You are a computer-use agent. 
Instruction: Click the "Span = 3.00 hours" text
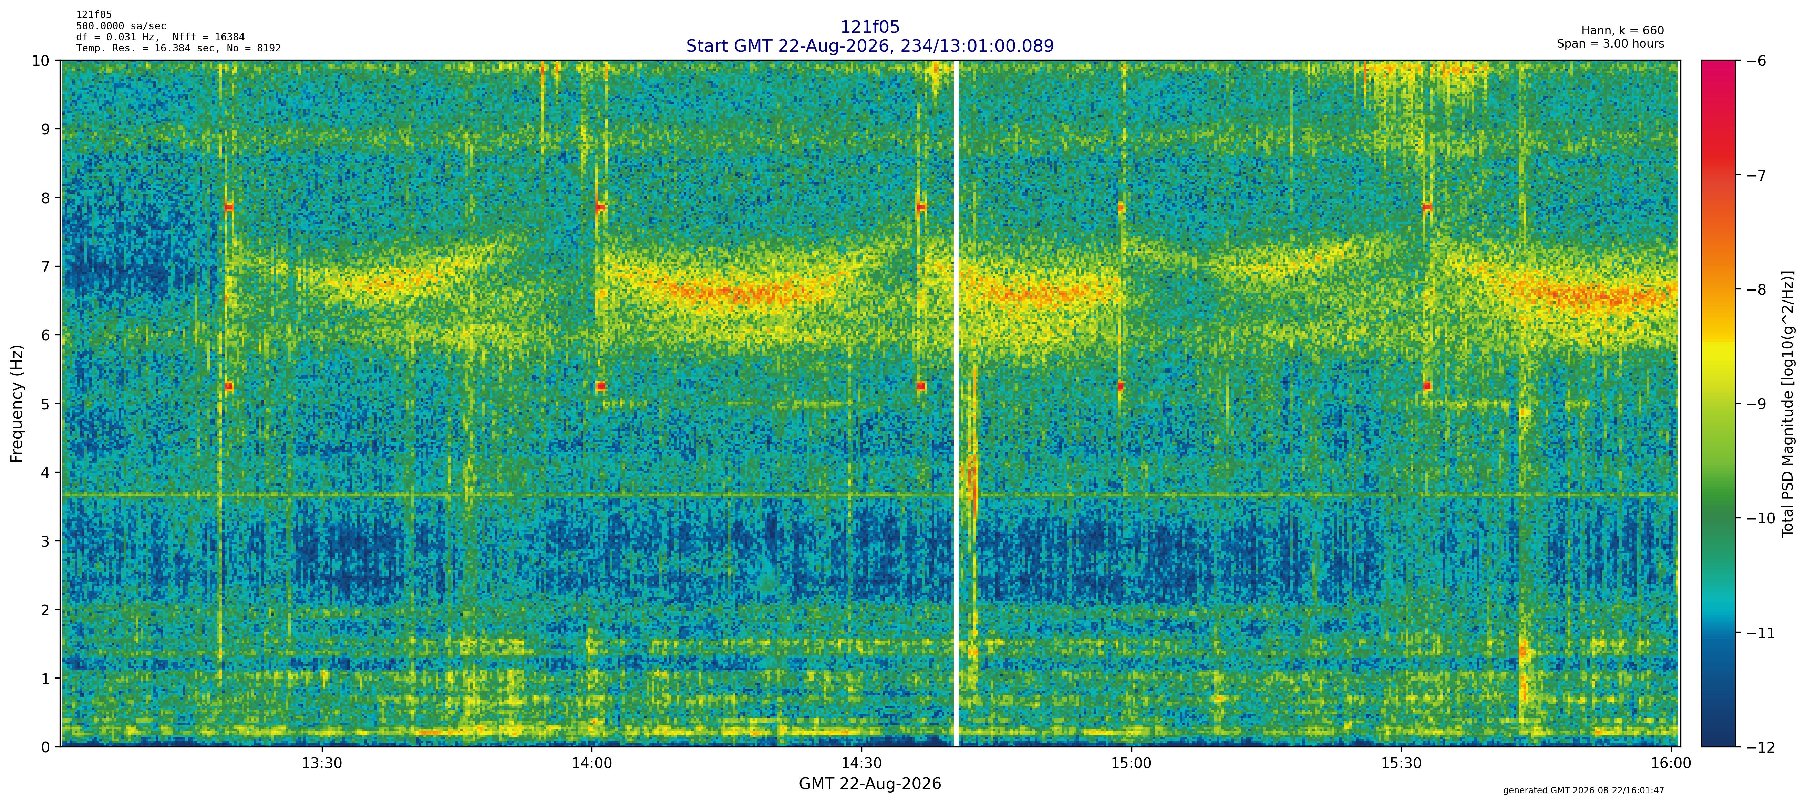pos(1610,43)
